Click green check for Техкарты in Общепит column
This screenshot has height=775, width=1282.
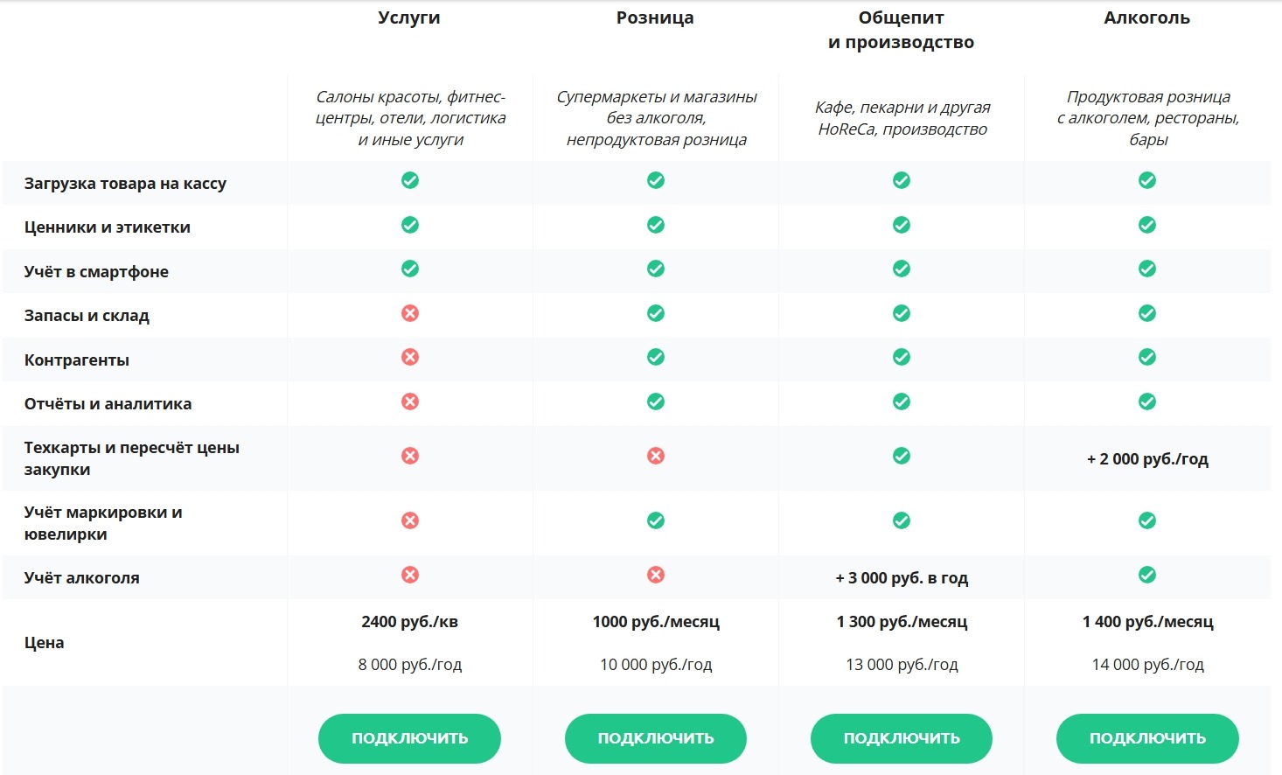[x=902, y=456]
